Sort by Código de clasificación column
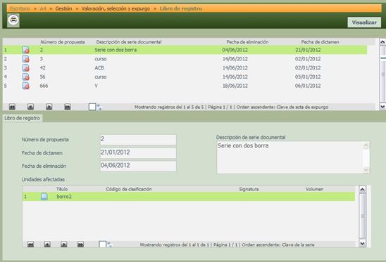This screenshot has width=386, height=262. [x=129, y=189]
